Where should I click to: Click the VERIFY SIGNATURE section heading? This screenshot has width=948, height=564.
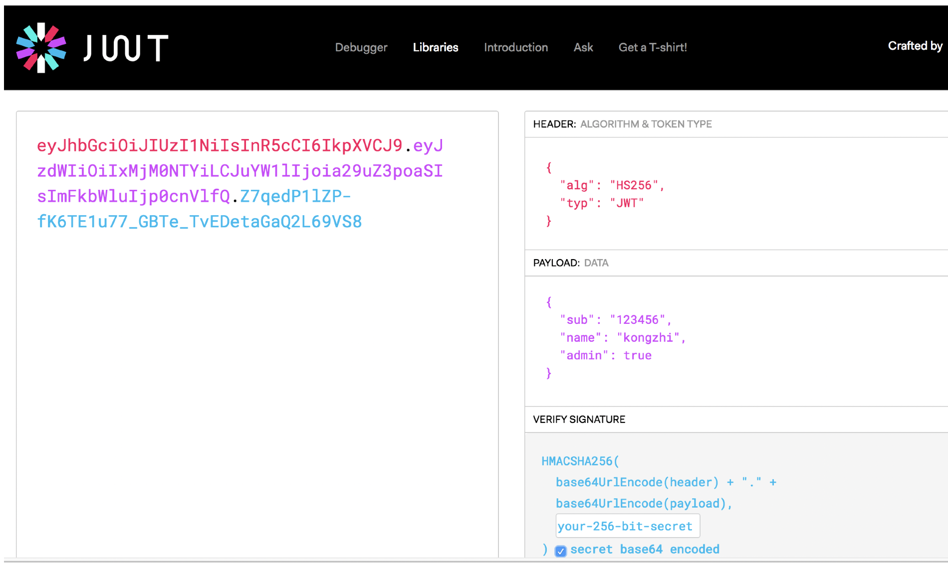579,419
